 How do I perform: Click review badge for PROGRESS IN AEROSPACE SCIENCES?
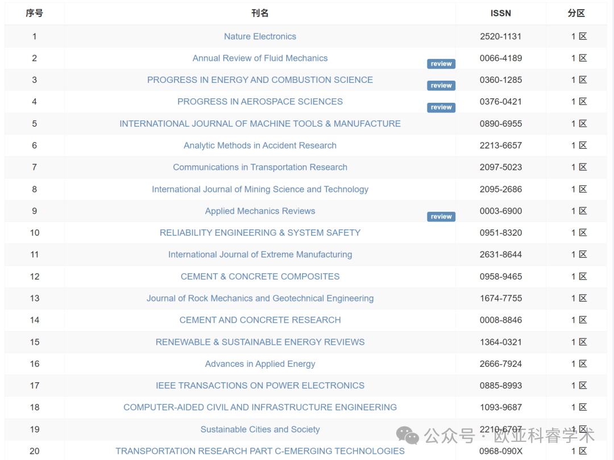coord(441,107)
